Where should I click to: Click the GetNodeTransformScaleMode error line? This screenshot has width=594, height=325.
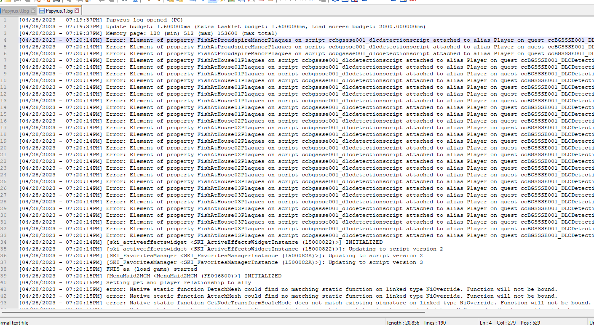click(x=305, y=303)
